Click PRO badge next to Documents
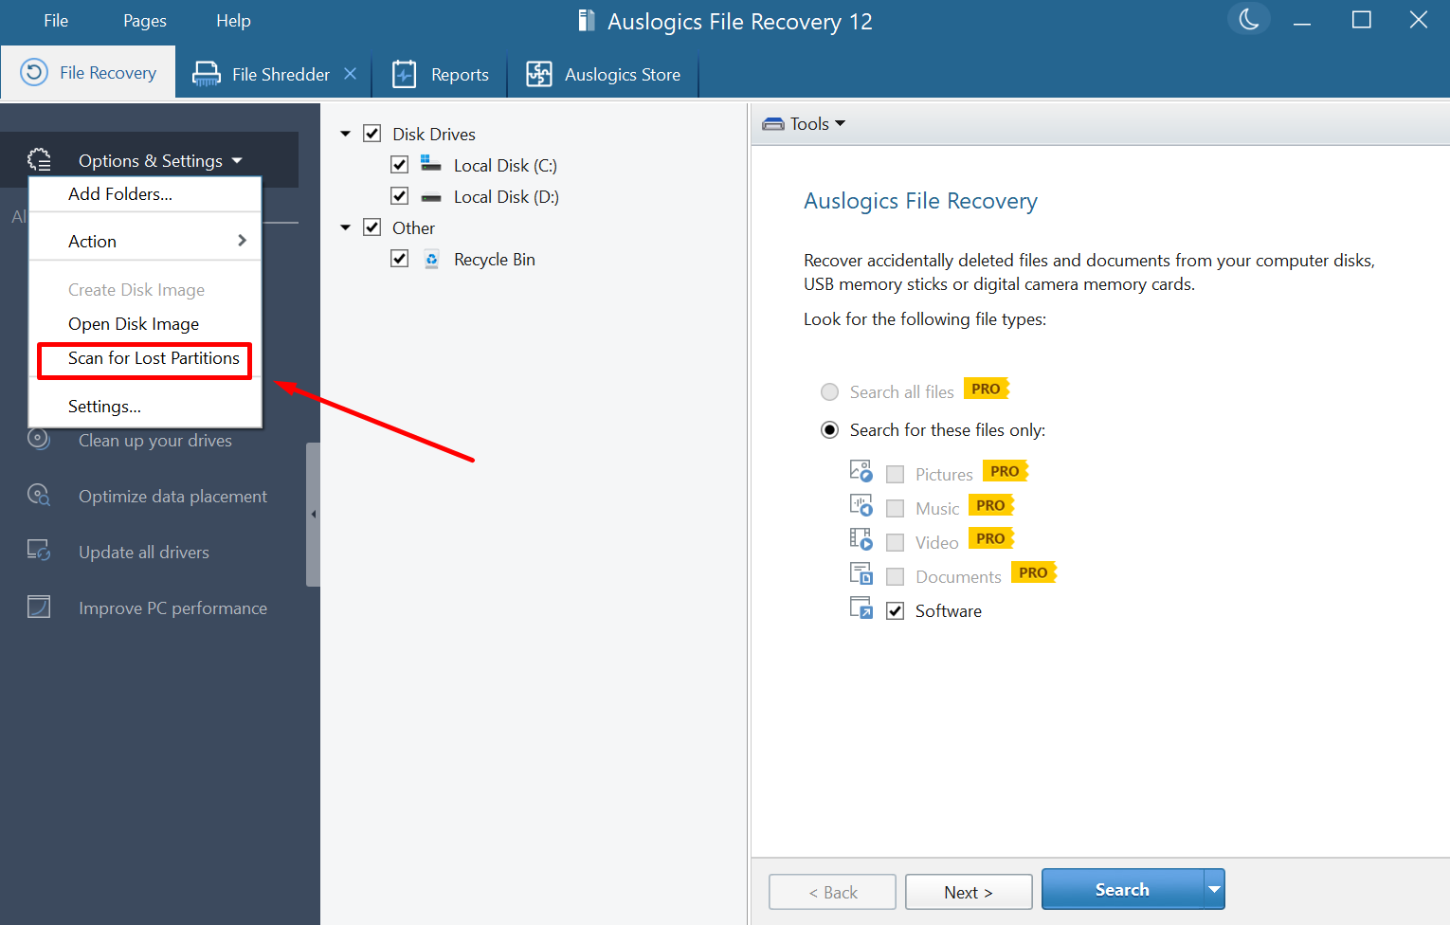This screenshot has width=1450, height=925. click(x=1034, y=572)
